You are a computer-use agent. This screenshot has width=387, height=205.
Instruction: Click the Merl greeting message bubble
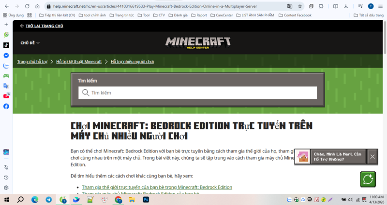coord(338,156)
